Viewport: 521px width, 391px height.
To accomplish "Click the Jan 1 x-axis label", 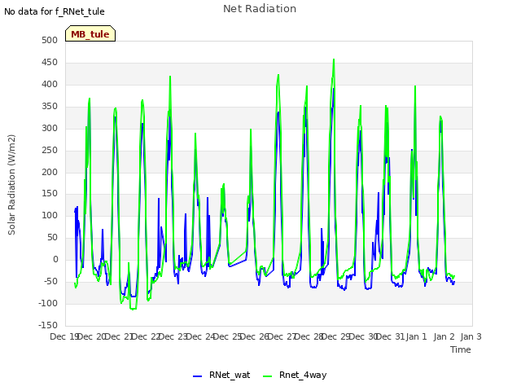I will pyautogui.click(x=416, y=336).
